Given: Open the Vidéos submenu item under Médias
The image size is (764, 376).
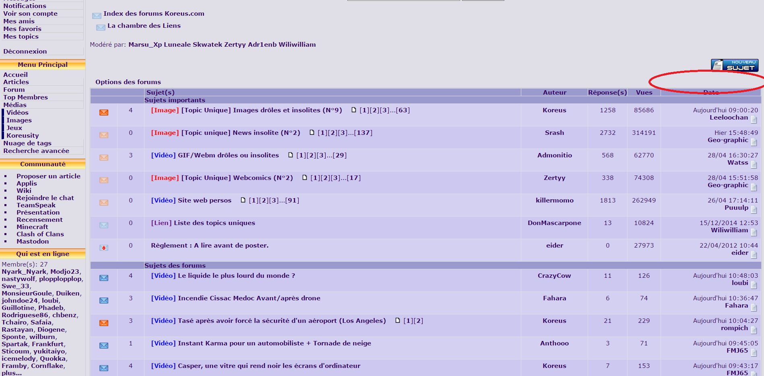Looking at the screenshot, I should point(17,113).
